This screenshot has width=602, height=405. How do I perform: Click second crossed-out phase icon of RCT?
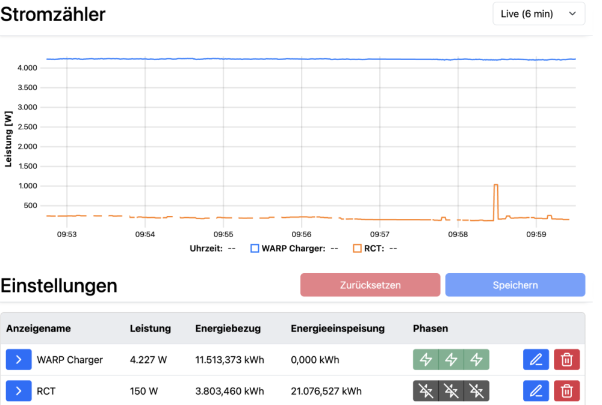tap(451, 391)
